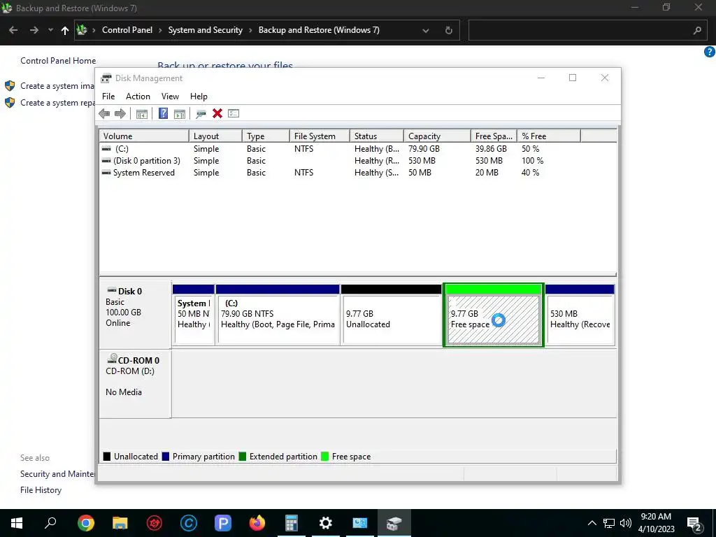Click the refresh icon in address bar
The height and width of the screenshot is (537, 716).
pyautogui.click(x=448, y=30)
